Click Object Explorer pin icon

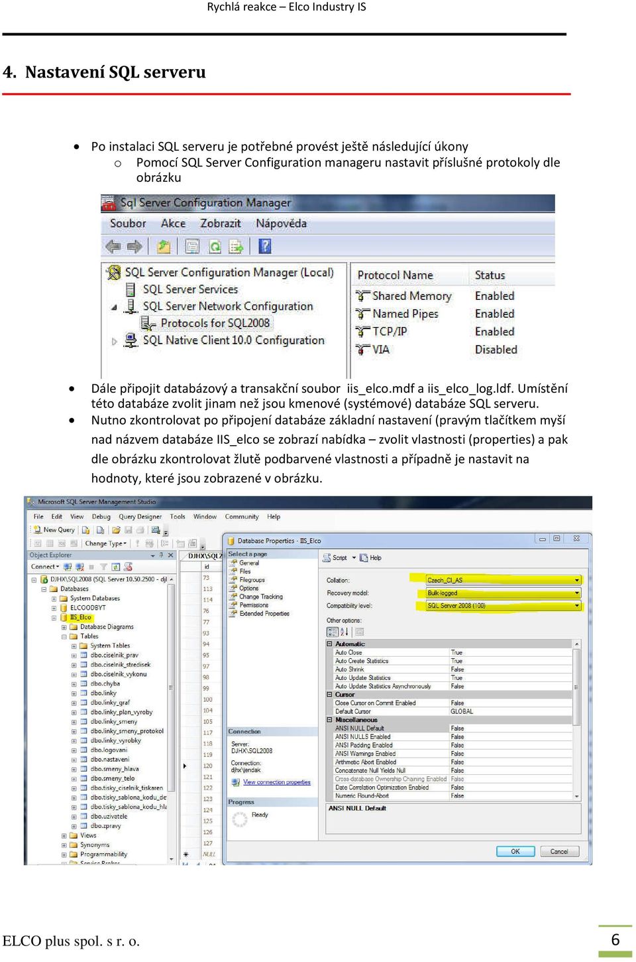[x=161, y=555]
